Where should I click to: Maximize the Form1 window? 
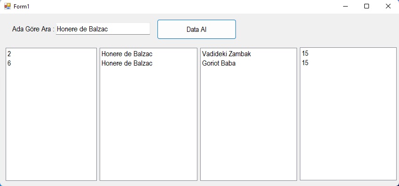click(x=367, y=7)
